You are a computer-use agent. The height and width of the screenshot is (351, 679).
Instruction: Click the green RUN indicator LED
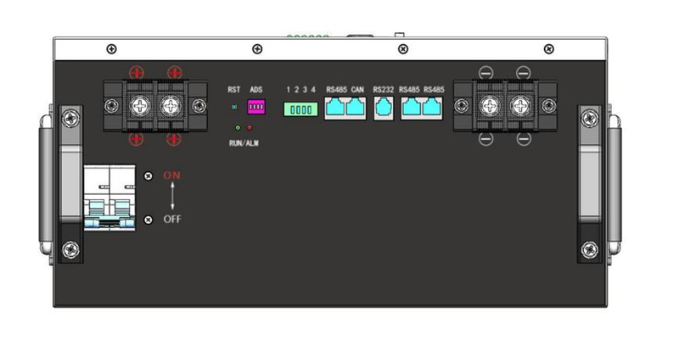point(238,128)
